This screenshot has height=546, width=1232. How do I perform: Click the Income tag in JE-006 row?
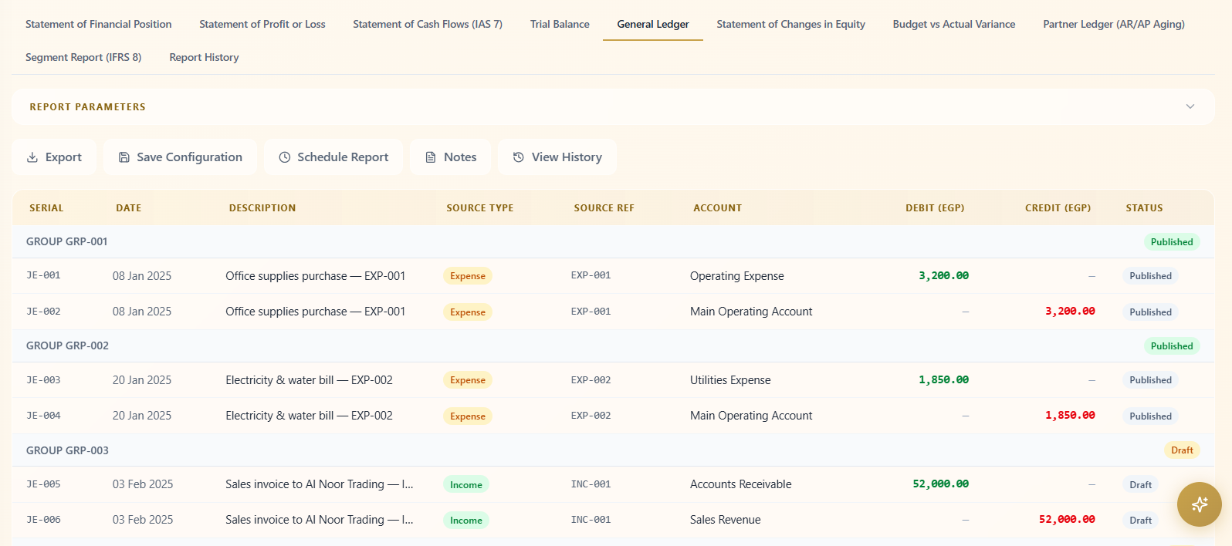(466, 521)
